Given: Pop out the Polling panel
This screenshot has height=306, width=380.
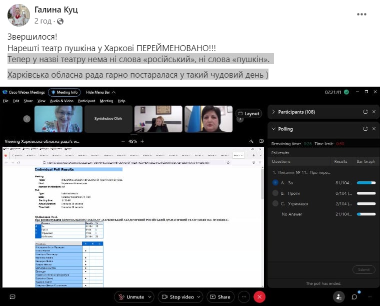Looking at the screenshot, I should click(x=365, y=129).
